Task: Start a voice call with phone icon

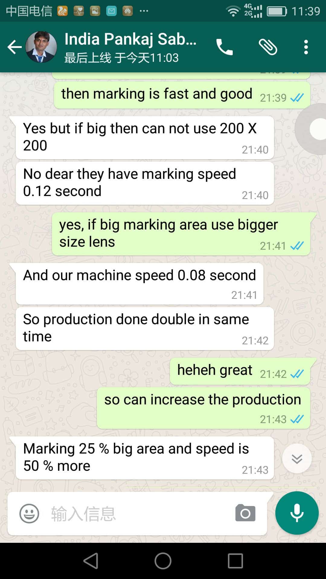Action: (x=224, y=47)
